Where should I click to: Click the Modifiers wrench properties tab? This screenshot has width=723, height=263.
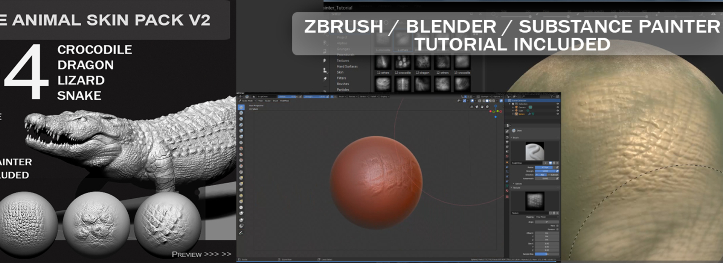(x=507, y=167)
